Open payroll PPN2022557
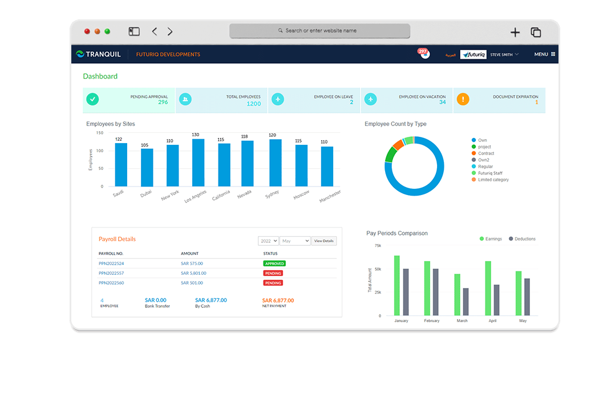Viewport: 599px width, 402px height. tap(111, 273)
